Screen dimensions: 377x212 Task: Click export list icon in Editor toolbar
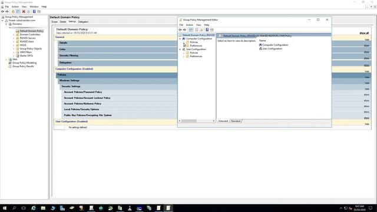pyautogui.click(x=201, y=30)
